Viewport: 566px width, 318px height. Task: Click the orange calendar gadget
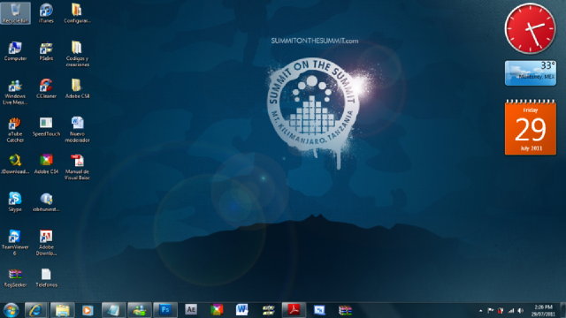[531, 127]
